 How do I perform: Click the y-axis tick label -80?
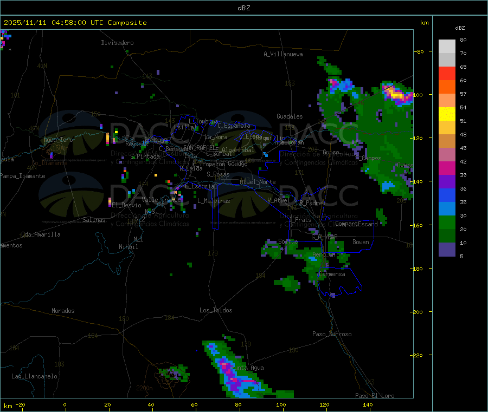coord(419,51)
